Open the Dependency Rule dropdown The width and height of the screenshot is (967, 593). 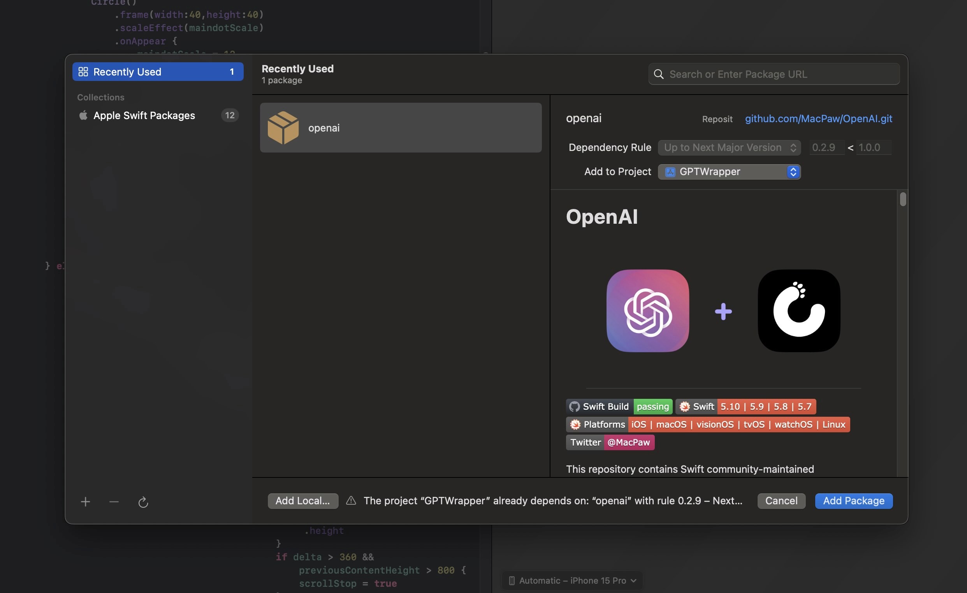coord(729,147)
